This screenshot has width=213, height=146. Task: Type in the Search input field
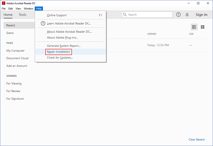(149, 15)
